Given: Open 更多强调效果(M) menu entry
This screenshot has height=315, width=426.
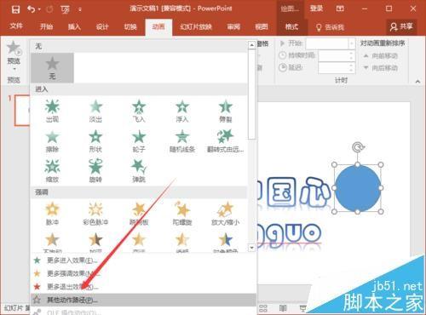Looking at the screenshot, I should pos(143,273).
